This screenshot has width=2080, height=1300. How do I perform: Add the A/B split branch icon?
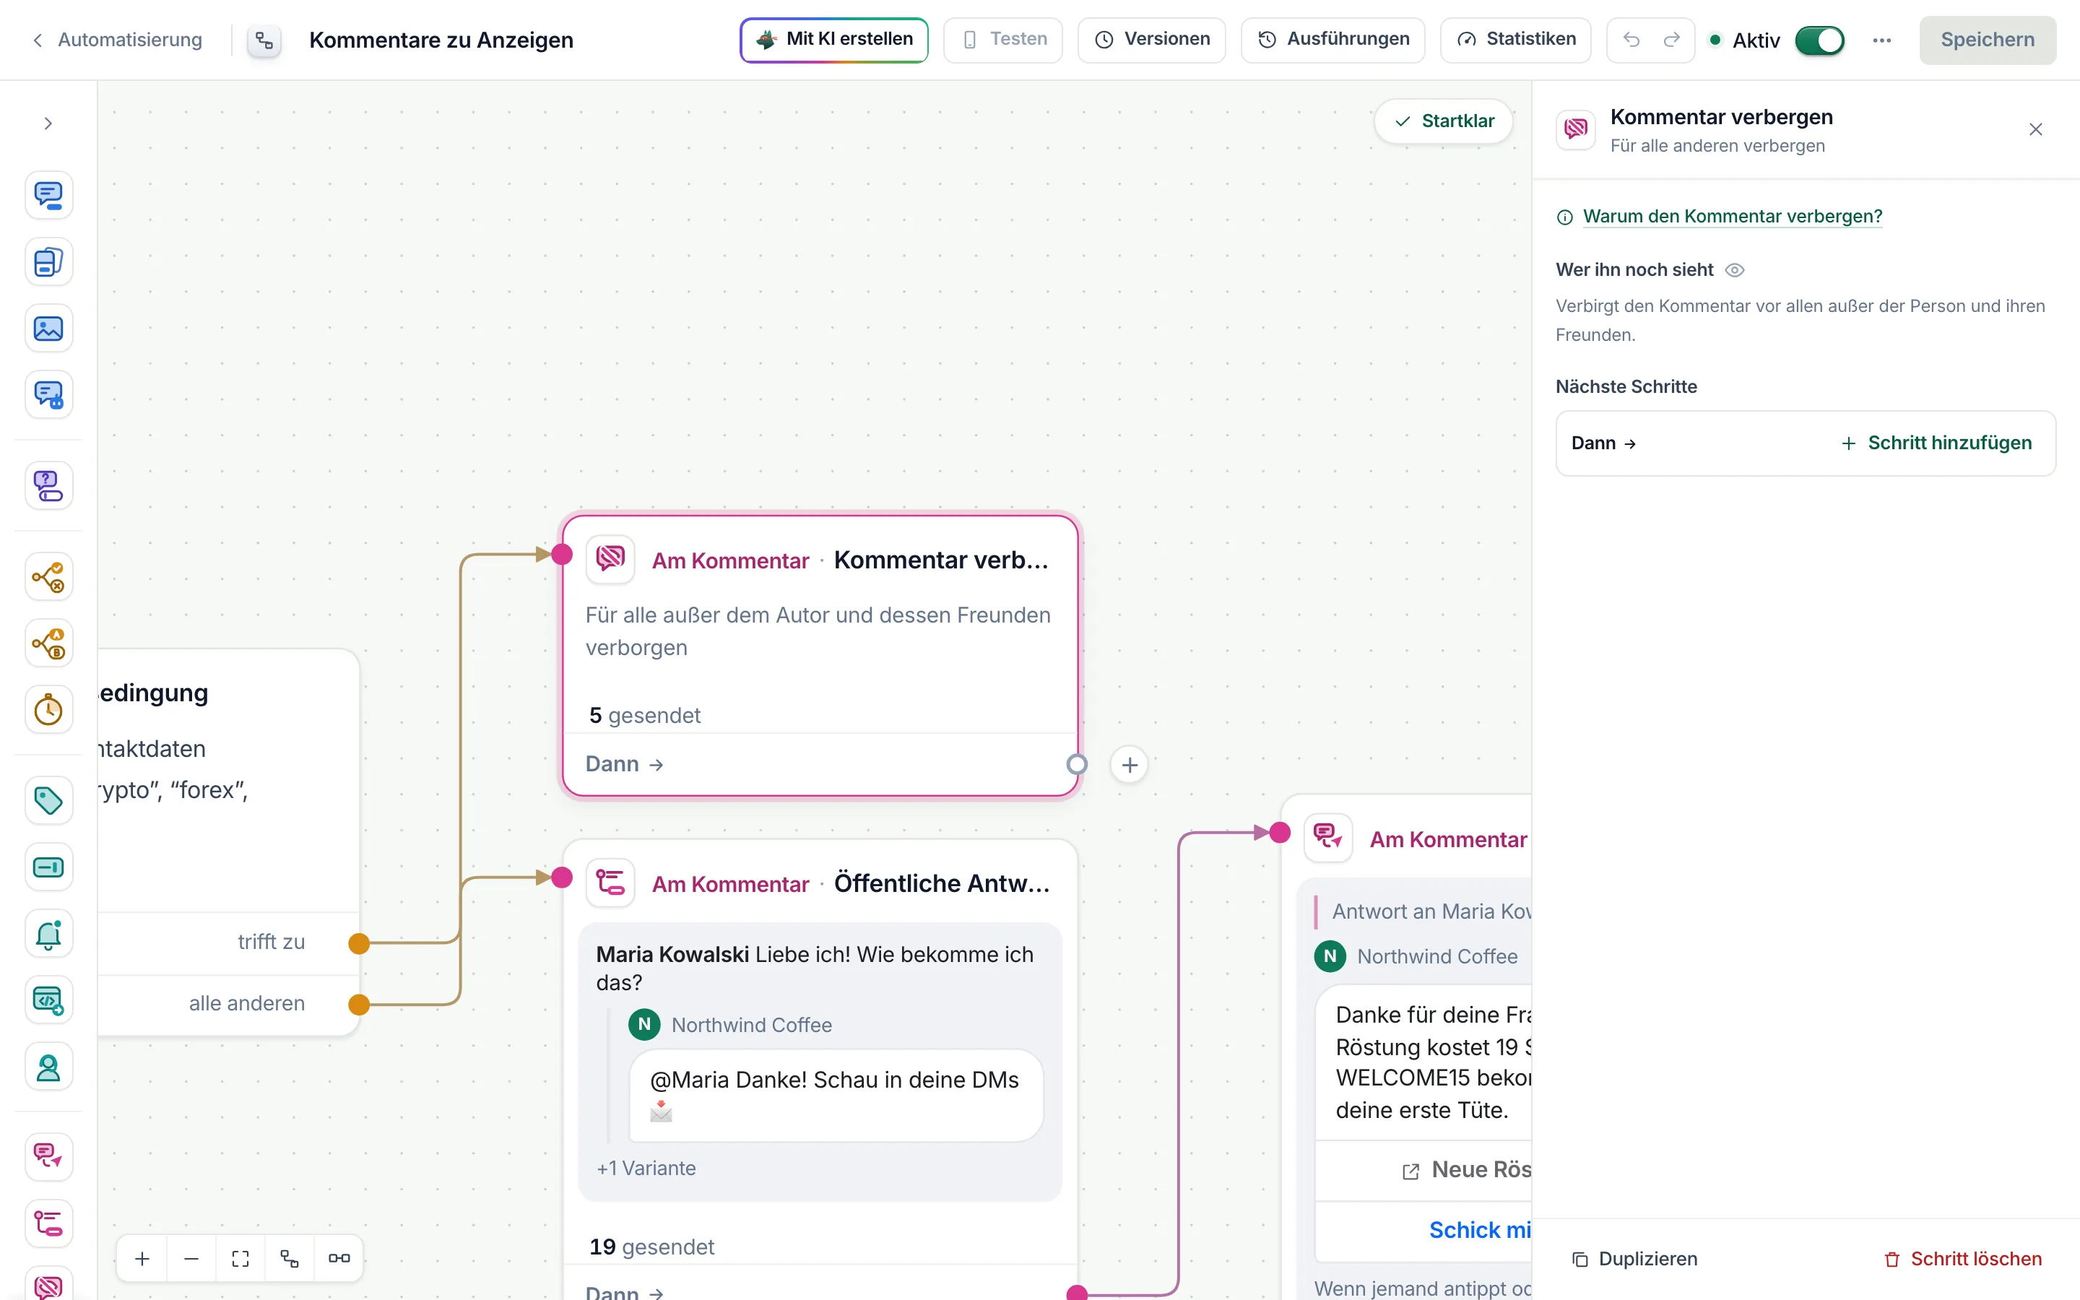pyautogui.click(x=48, y=643)
